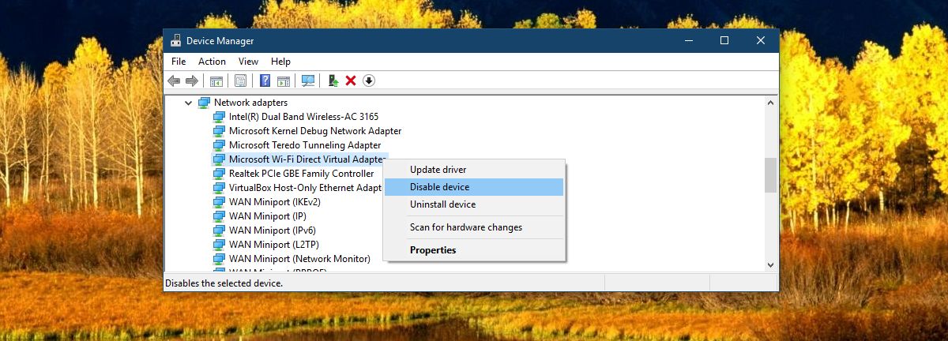948x341 pixels.
Task: Click the scrollbar up arrow in device list
Action: pos(770,101)
